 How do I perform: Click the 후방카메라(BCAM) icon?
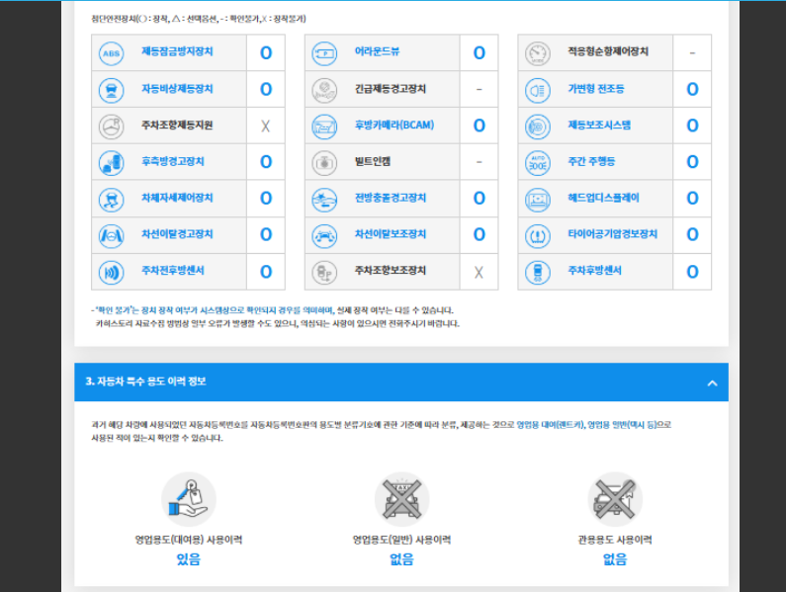(x=324, y=127)
